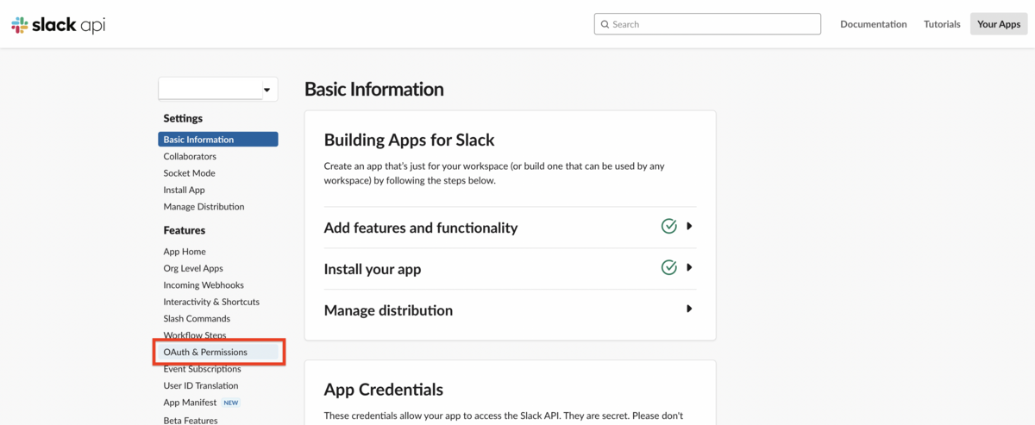Click the Building Apps for Slack heading

pyautogui.click(x=409, y=140)
